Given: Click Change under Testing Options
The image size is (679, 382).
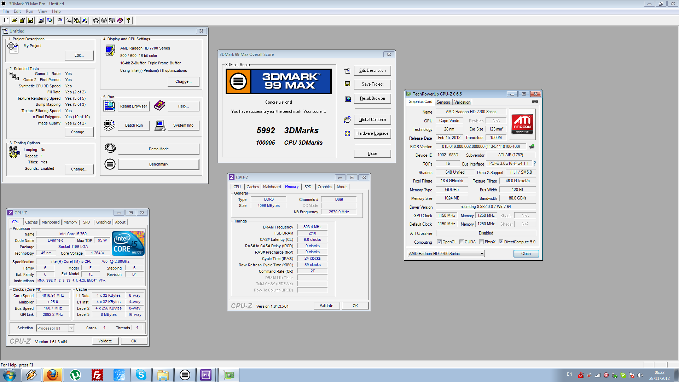Looking at the screenshot, I should [x=79, y=169].
